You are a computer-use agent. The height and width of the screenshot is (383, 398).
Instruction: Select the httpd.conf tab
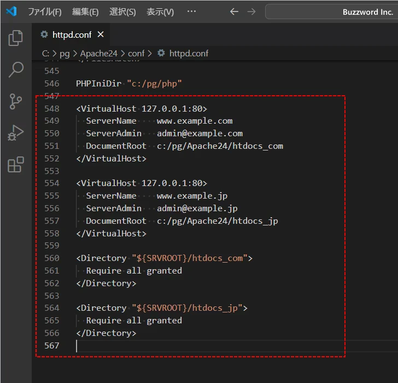[71, 34]
